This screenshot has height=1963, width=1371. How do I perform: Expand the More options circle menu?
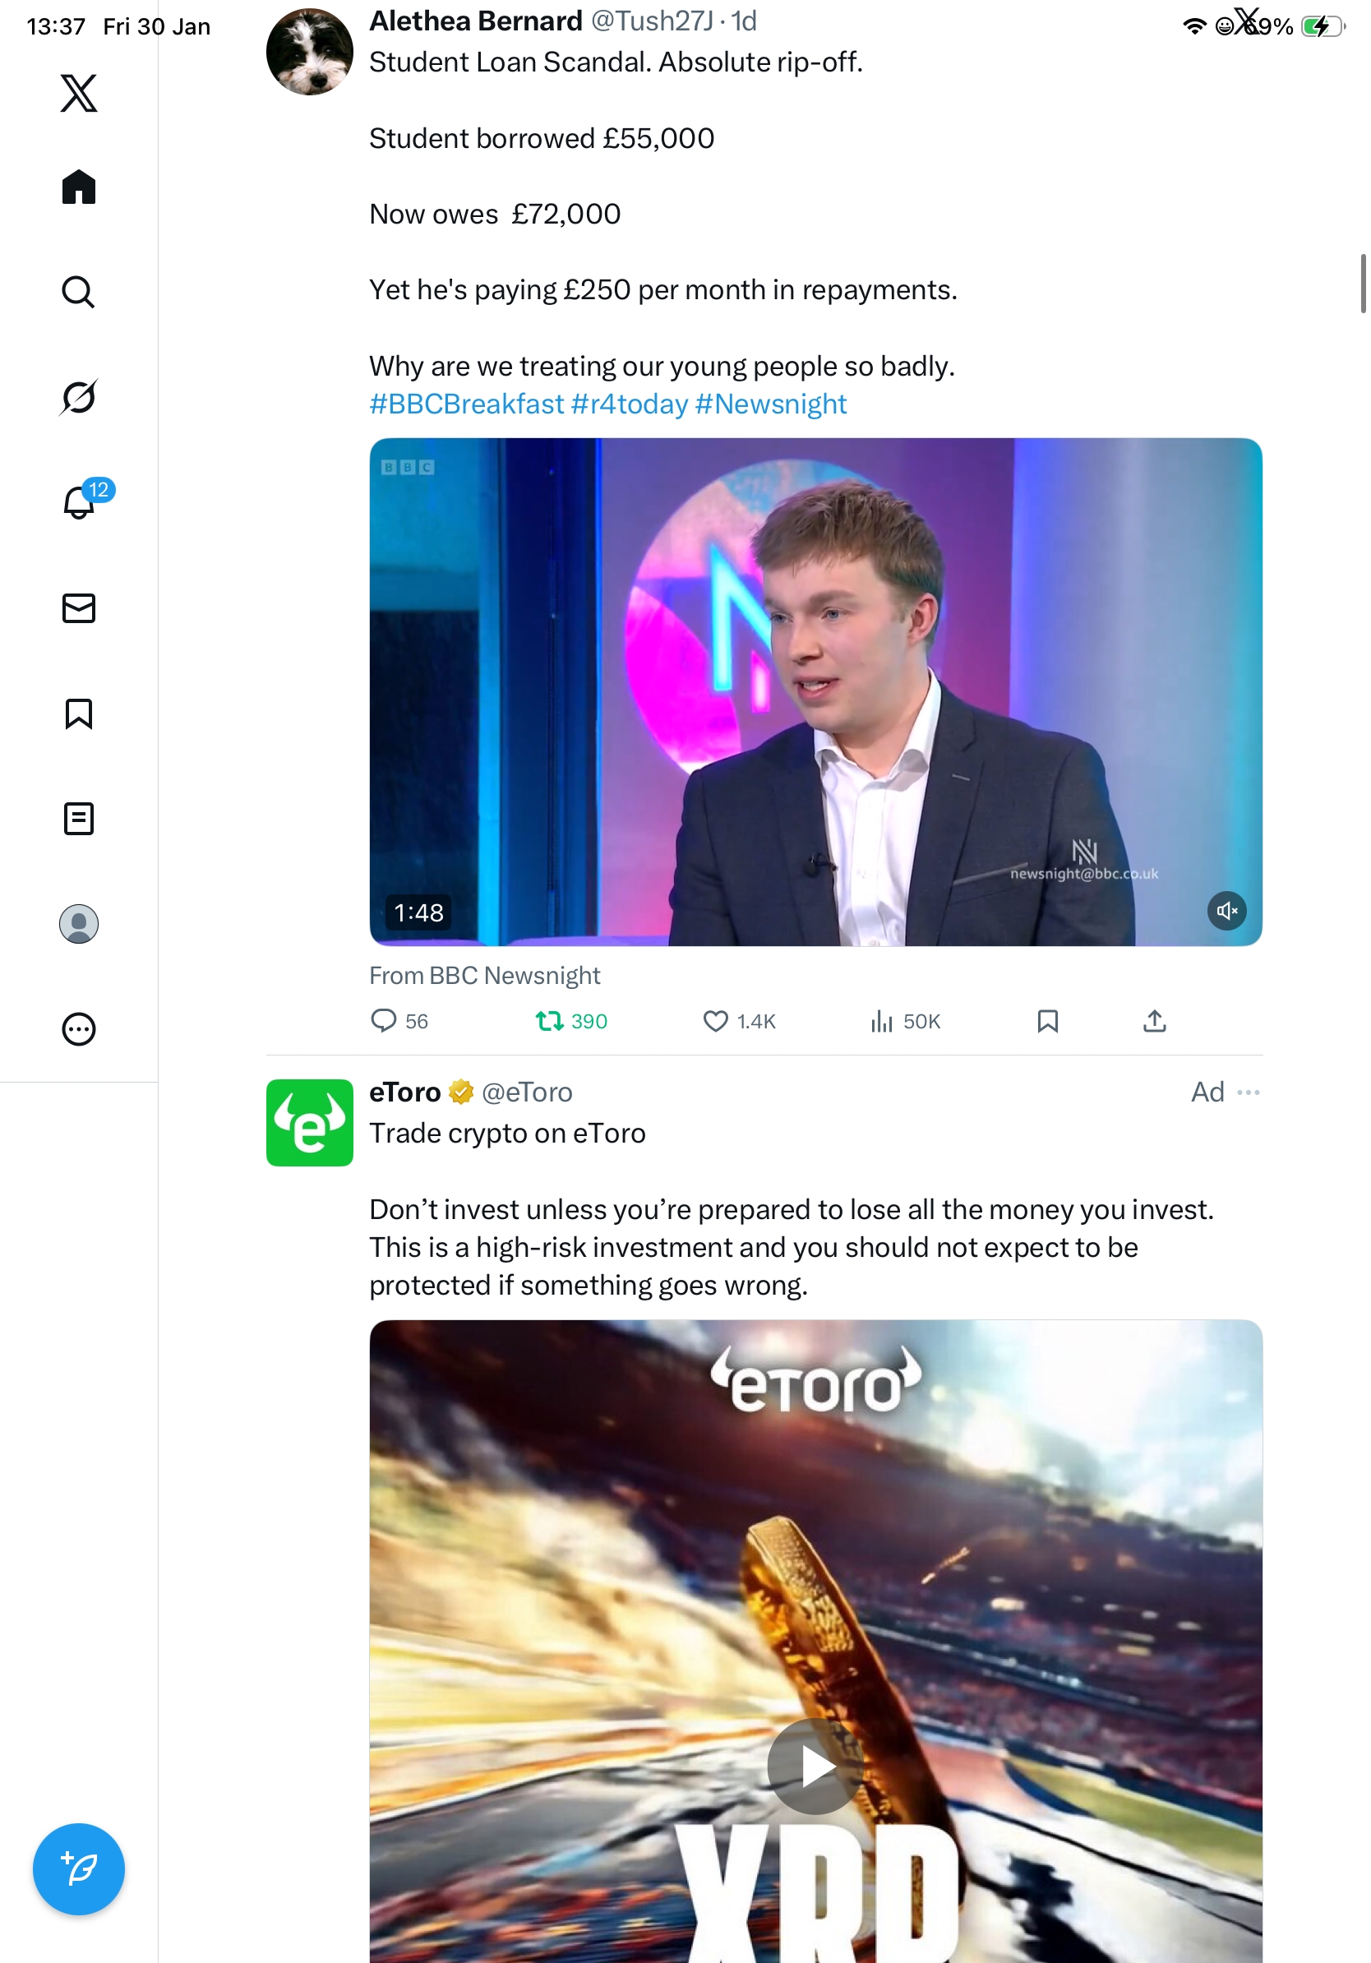[79, 1028]
